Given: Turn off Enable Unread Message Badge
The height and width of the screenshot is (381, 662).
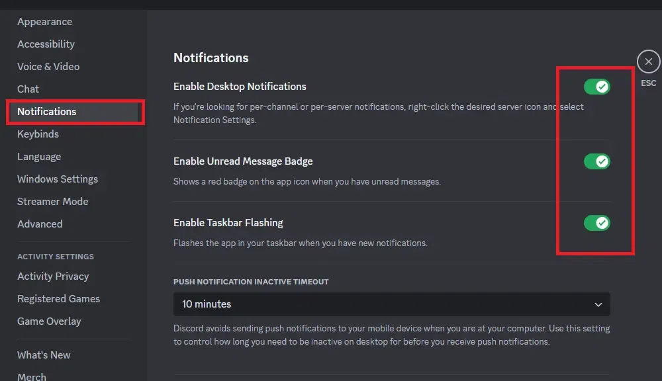Looking at the screenshot, I should point(596,161).
